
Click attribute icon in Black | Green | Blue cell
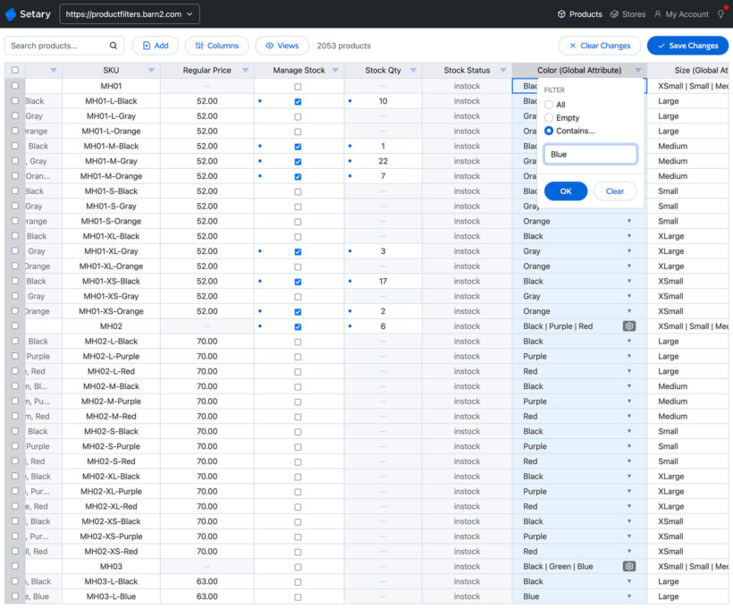coord(629,566)
